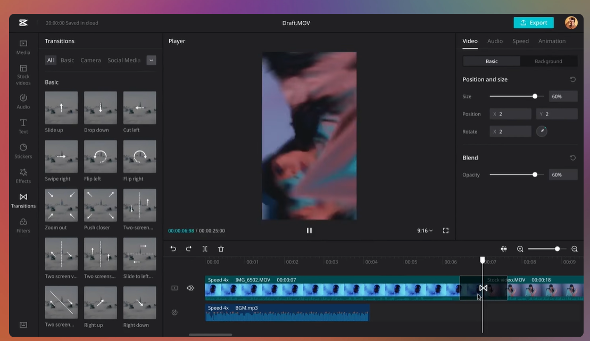Select the Flip left transition thumbnail

[101, 156]
